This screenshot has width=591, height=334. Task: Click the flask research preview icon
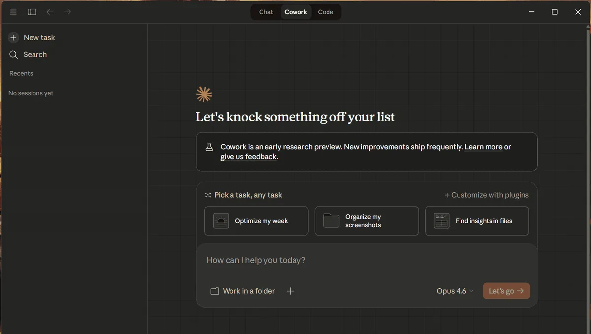209,147
